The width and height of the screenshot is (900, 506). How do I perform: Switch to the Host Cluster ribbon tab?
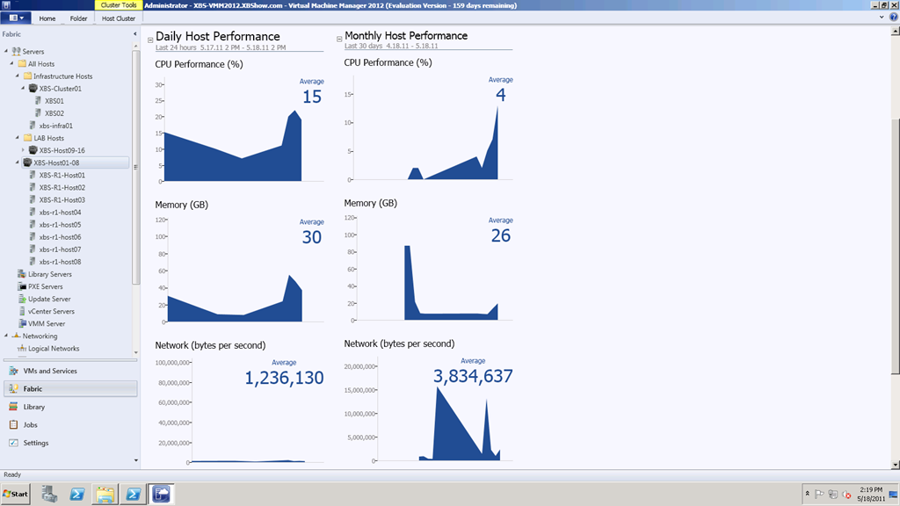pos(119,18)
